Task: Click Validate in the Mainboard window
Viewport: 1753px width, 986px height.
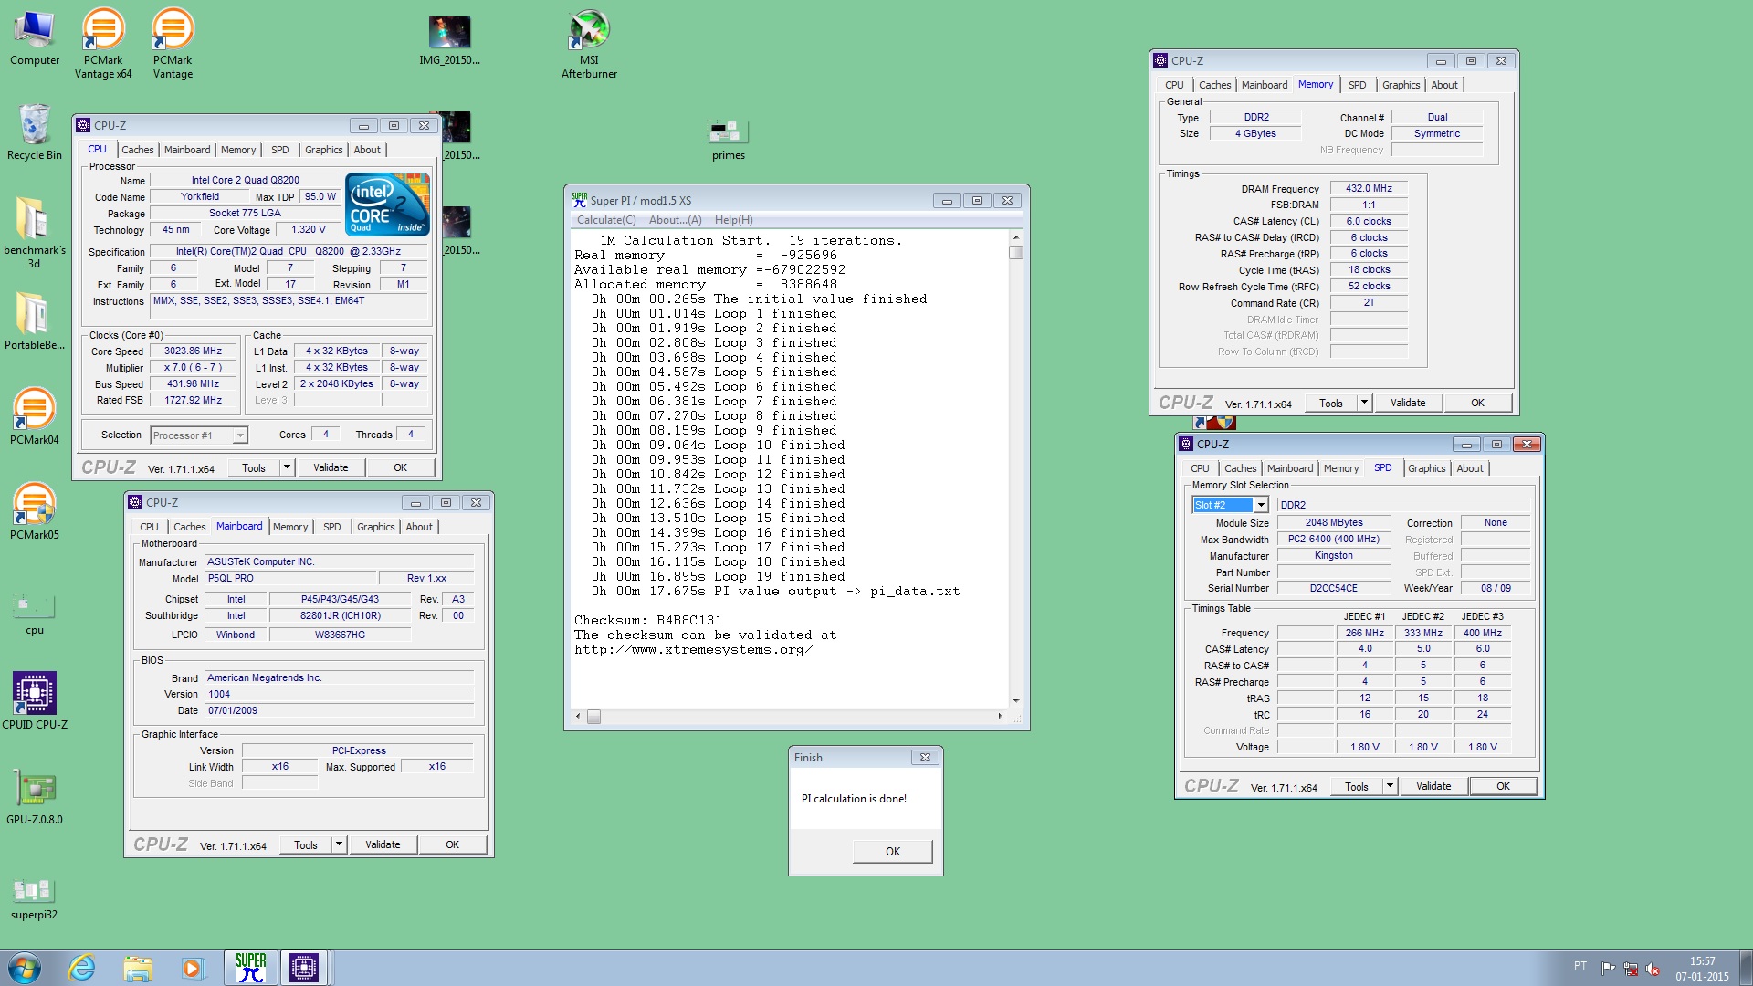Action: tap(383, 844)
